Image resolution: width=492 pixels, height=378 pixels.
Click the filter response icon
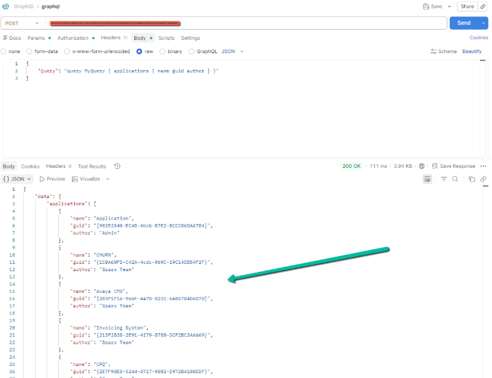pyautogui.click(x=444, y=179)
